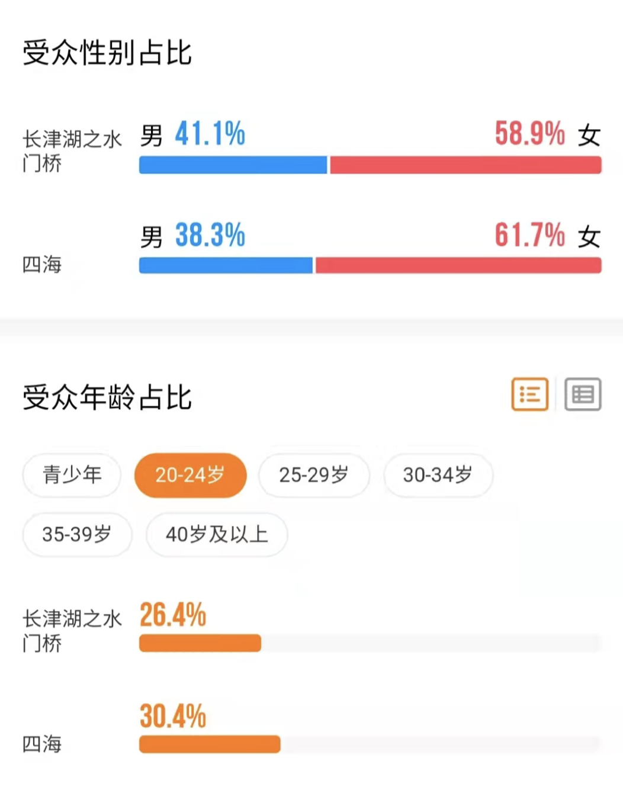Image resolution: width=623 pixels, height=796 pixels.
Task: Switch to the table view icon
Action: tap(583, 394)
